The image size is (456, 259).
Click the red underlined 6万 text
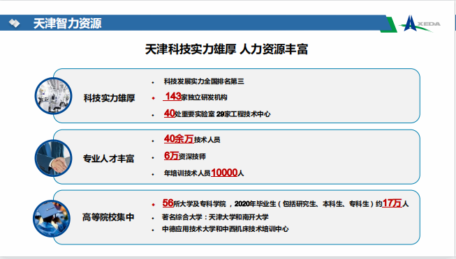[x=171, y=156]
